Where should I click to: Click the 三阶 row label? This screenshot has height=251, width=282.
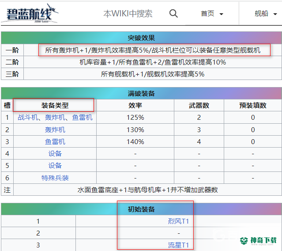coord(12,74)
